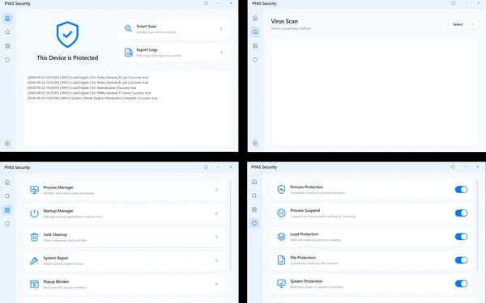
Task: Open Startup Manager via its right chevron
Action: click(x=216, y=213)
